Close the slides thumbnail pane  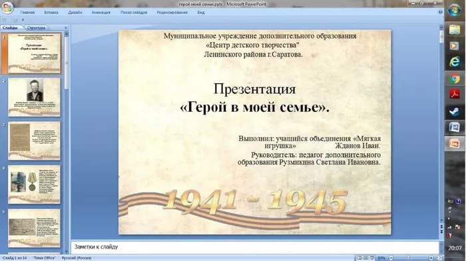point(66,28)
